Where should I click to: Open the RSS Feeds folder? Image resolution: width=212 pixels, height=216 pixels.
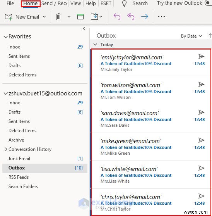tap(45, 177)
